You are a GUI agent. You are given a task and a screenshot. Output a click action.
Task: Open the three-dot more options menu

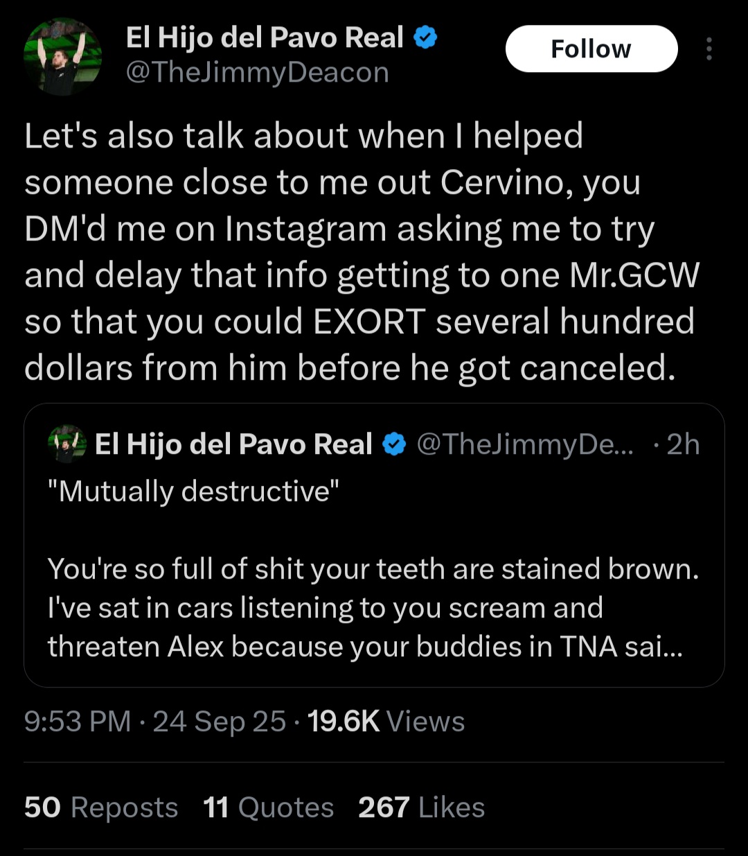click(x=709, y=49)
